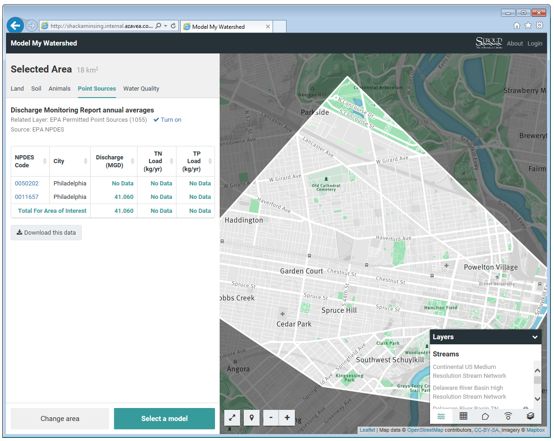Open the Login link
Screen dimensions: 554x441
click(x=534, y=43)
